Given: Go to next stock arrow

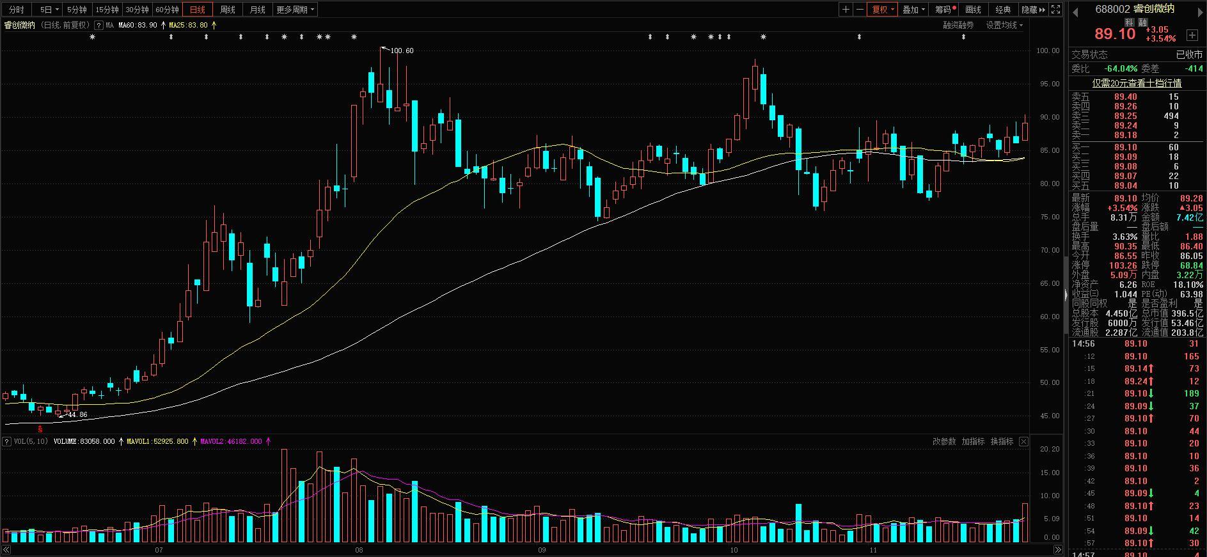Looking at the screenshot, I should 1201,11.
